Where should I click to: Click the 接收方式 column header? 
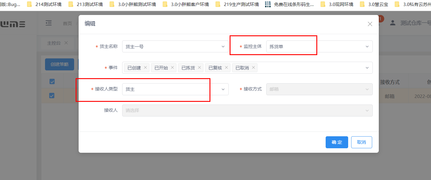point(390,82)
